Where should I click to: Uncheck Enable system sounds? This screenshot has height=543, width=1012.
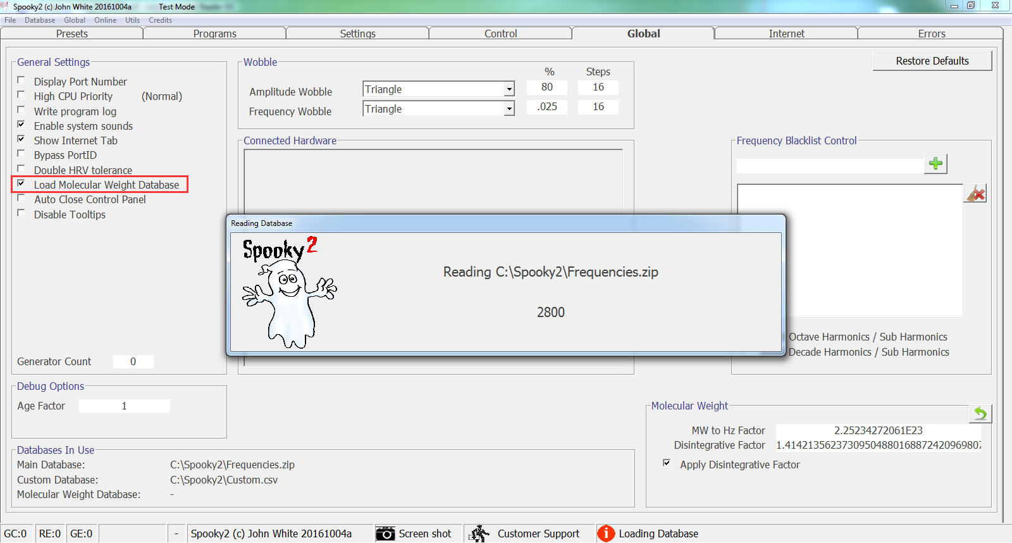click(21, 125)
